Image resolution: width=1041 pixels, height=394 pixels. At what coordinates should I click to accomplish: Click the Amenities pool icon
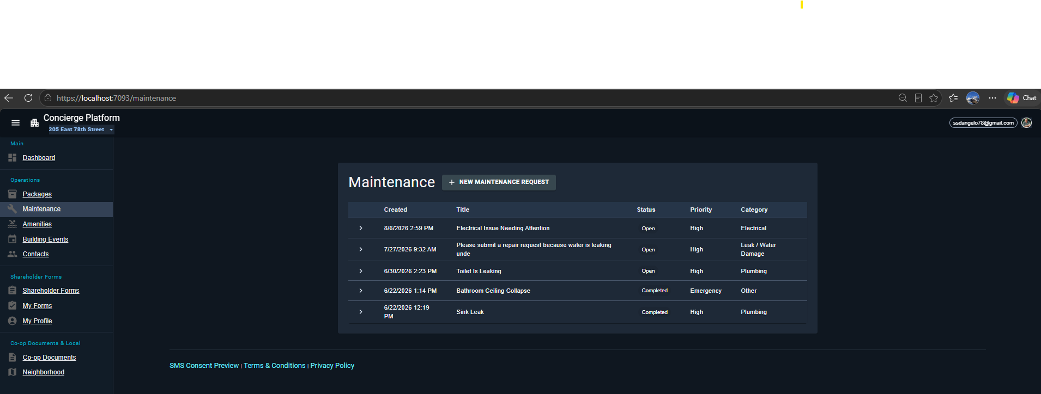pyautogui.click(x=13, y=224)
